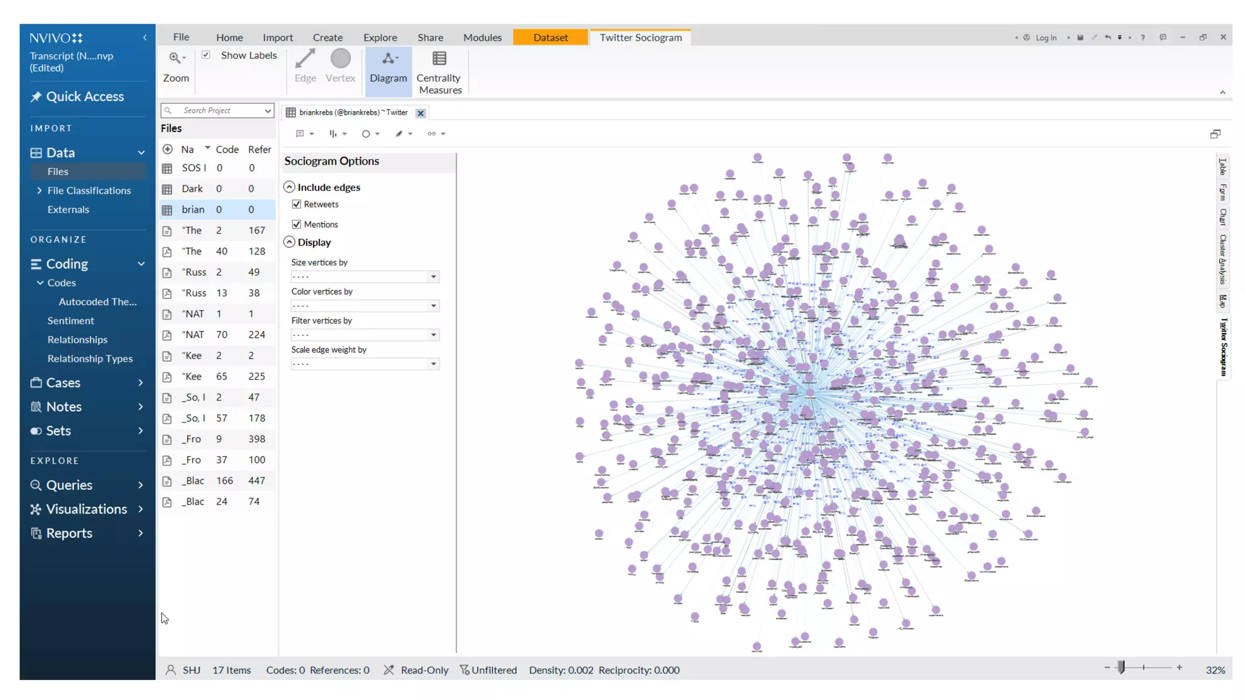1245x700 pixels.
Task: Toggle the Show Labels checkbox
Action: tap(206, 55)
